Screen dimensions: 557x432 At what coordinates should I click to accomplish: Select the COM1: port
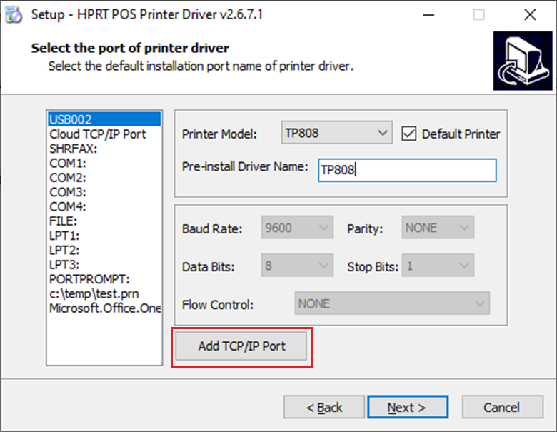pos(68,163)
